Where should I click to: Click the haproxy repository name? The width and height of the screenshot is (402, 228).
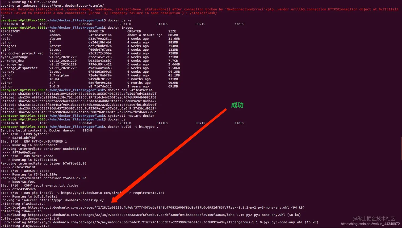[7, 72]
